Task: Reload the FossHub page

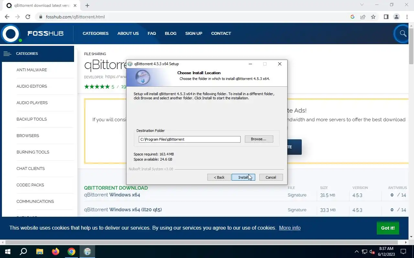Action: 28,17
